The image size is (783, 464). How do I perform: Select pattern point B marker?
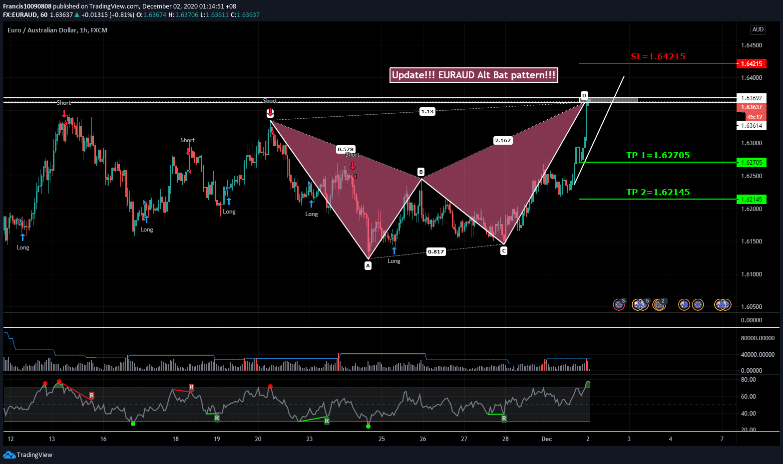pyautogui.click(x=421, y=172)
